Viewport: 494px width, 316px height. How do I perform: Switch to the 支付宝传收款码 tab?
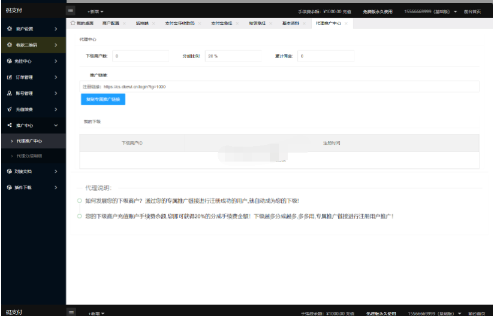coord(180,23)
